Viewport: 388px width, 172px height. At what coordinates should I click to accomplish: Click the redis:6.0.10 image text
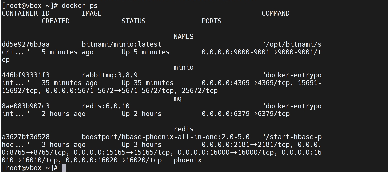[x=106, y=106]
